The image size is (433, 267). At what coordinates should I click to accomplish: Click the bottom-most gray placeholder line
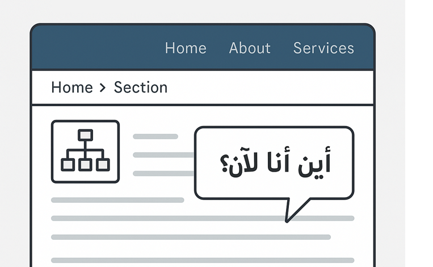[x=203, y=260]
